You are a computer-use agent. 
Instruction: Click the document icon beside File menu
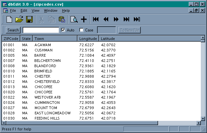coord(6,10)
